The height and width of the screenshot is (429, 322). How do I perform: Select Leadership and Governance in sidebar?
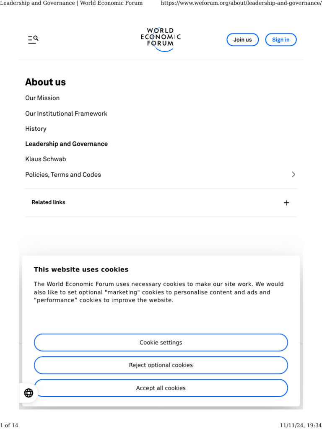pos(66,144)
